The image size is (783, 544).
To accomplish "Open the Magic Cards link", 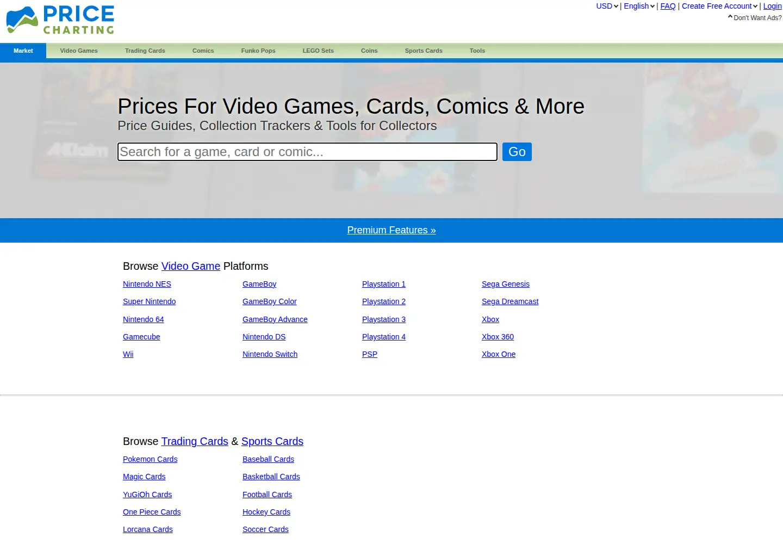I will (144, 477).
